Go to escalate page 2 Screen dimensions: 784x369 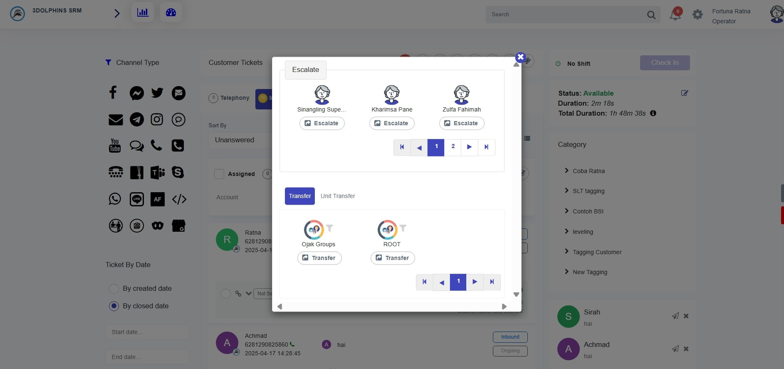(453, 147)
